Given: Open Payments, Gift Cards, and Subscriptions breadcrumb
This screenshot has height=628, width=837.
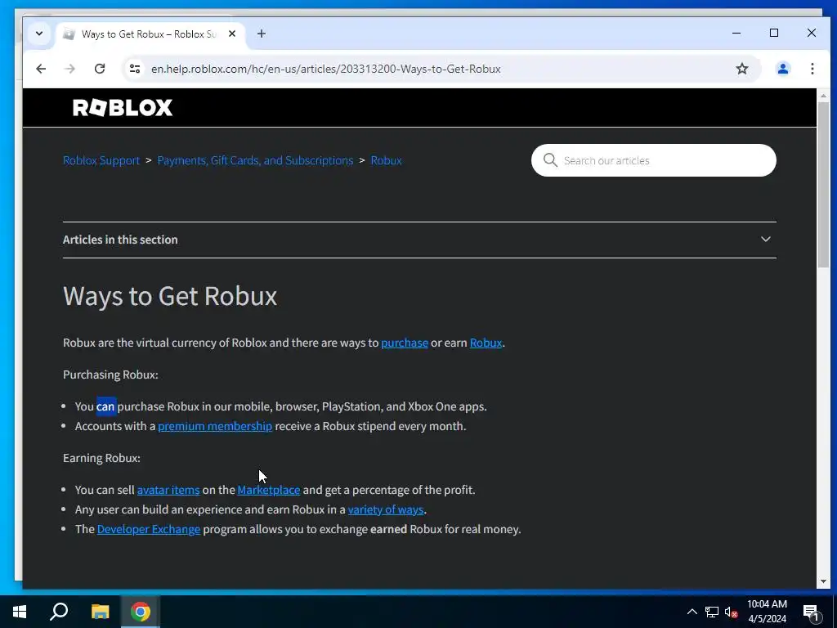Looking at the screenshot, I should [255, 161].
